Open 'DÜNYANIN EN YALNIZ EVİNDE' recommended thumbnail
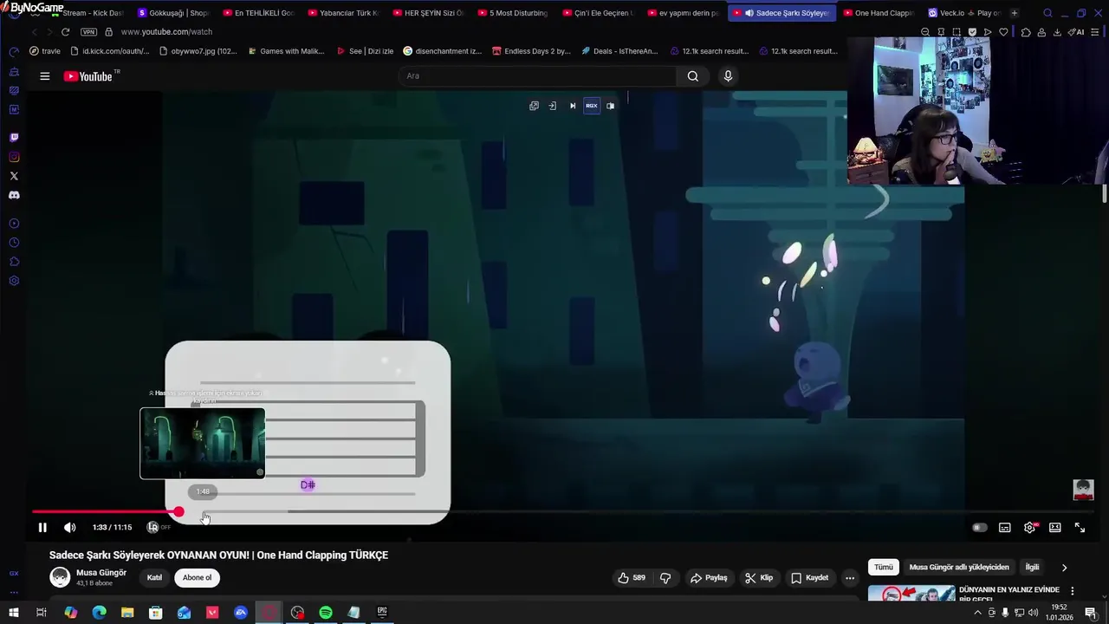This screenshot has height=624, width=1109. tap(911, 595)
